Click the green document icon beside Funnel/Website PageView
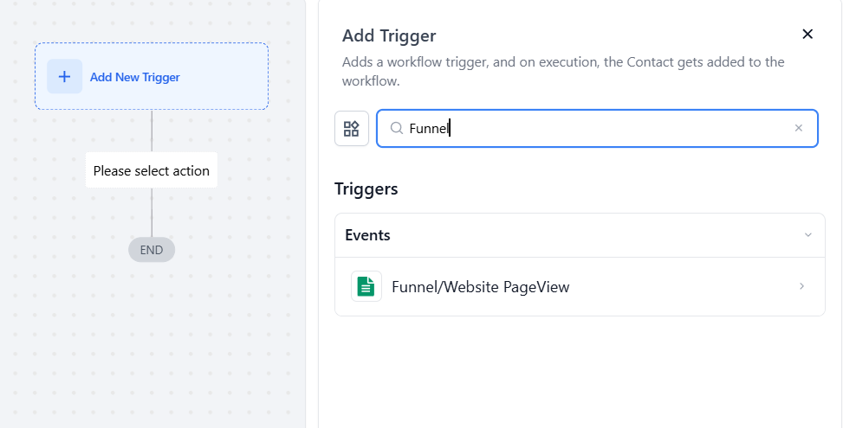This screenshot has width=843, height=428. click(x=366, y=286)
